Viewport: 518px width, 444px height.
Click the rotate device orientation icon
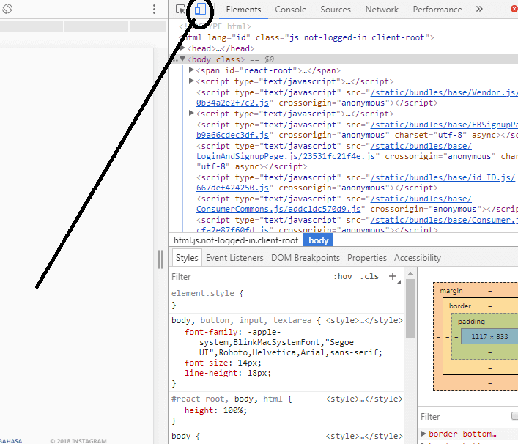(7, 9)
